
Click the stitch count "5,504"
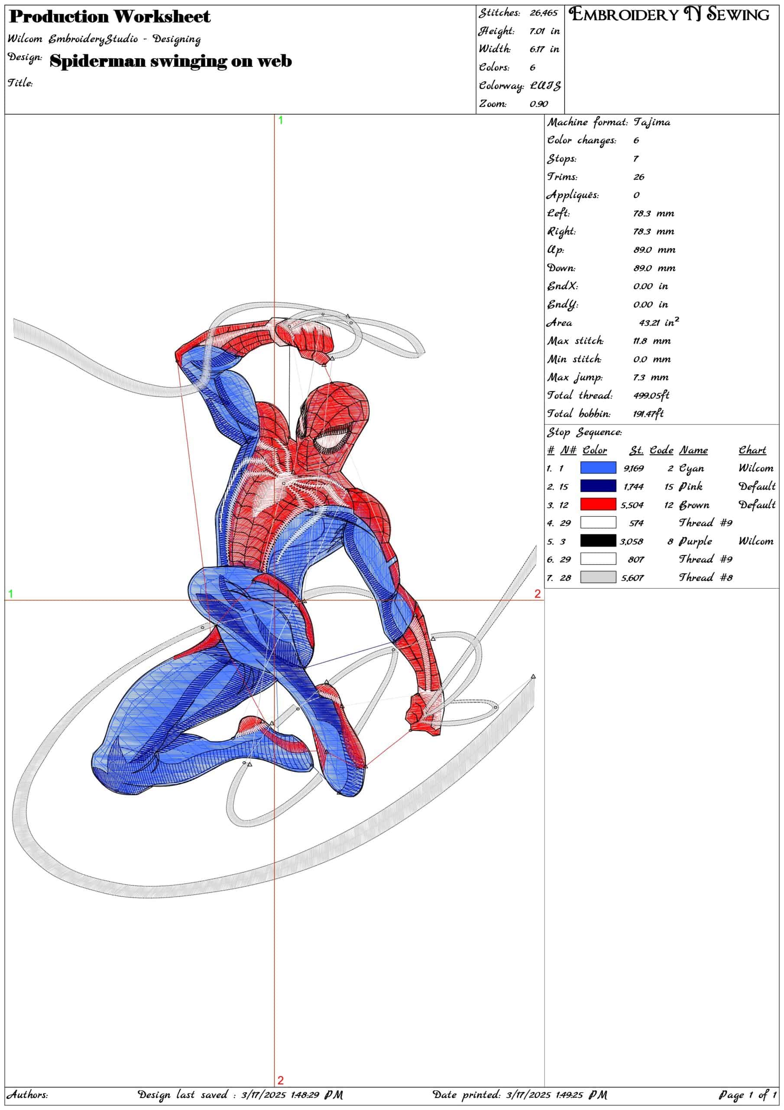click(632, 505)
